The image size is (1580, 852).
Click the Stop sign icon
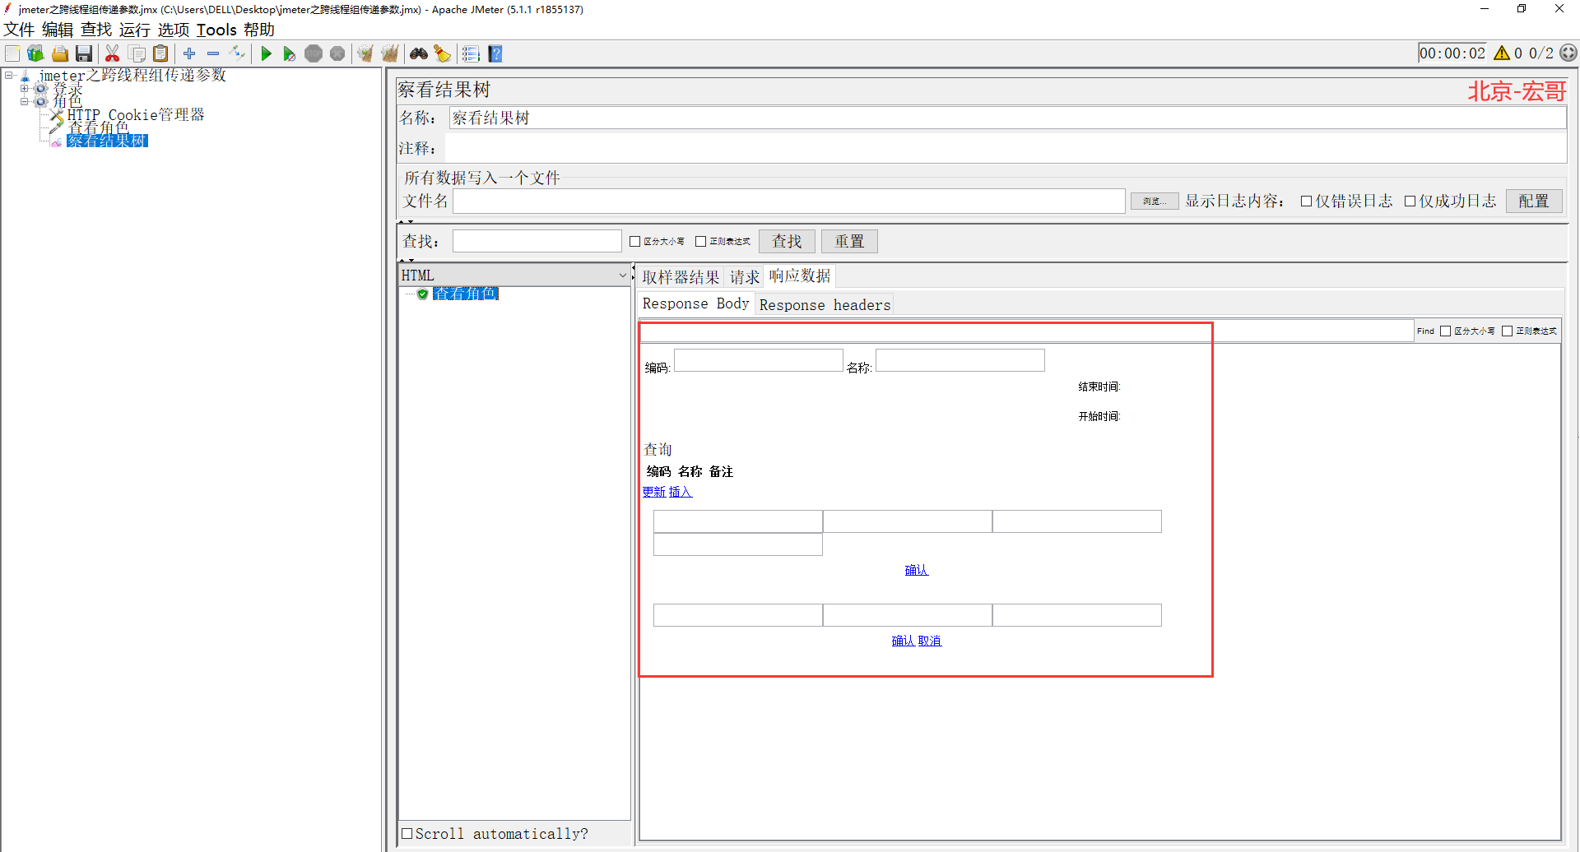(314, 54)
